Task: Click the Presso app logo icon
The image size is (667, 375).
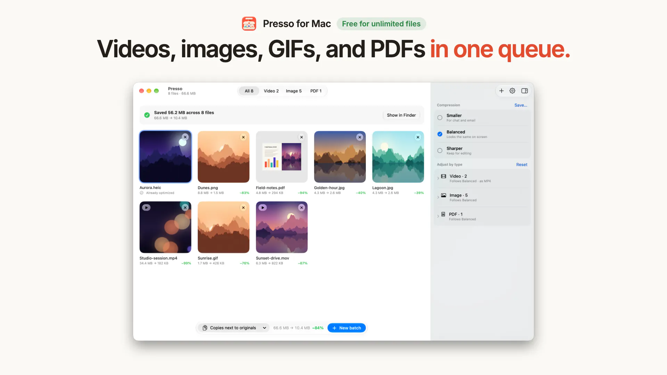Action: click(x=249, y=24)
